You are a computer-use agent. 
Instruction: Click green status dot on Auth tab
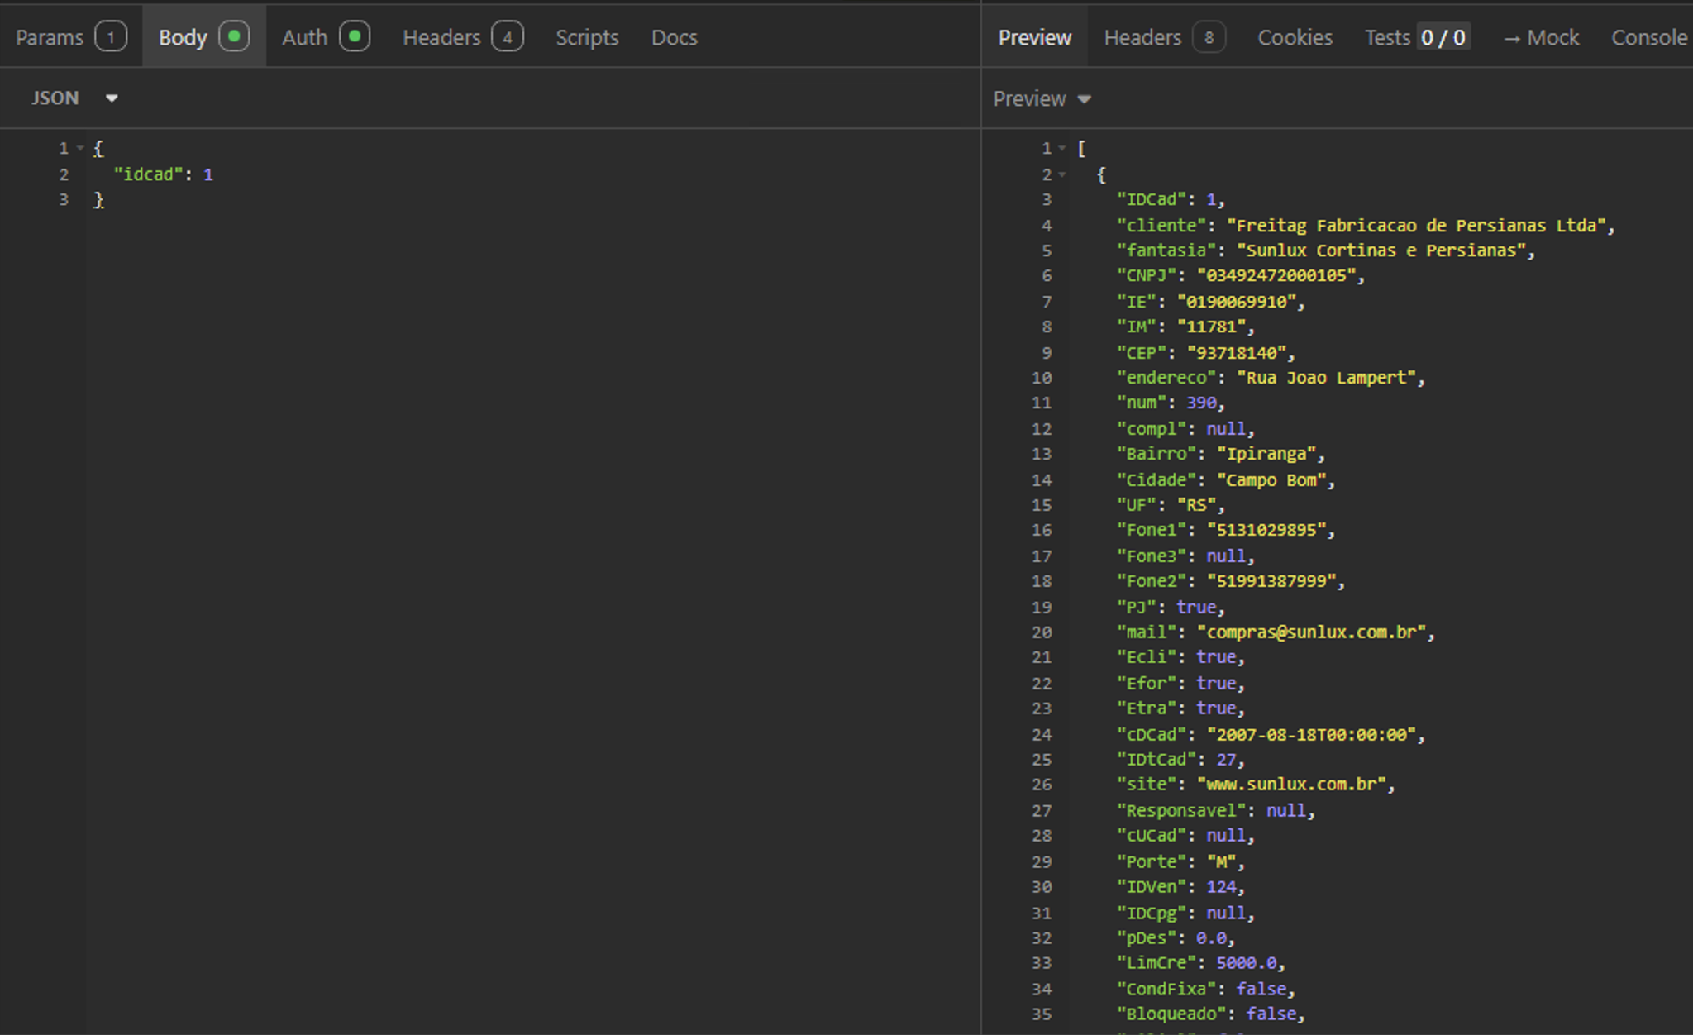355,36
